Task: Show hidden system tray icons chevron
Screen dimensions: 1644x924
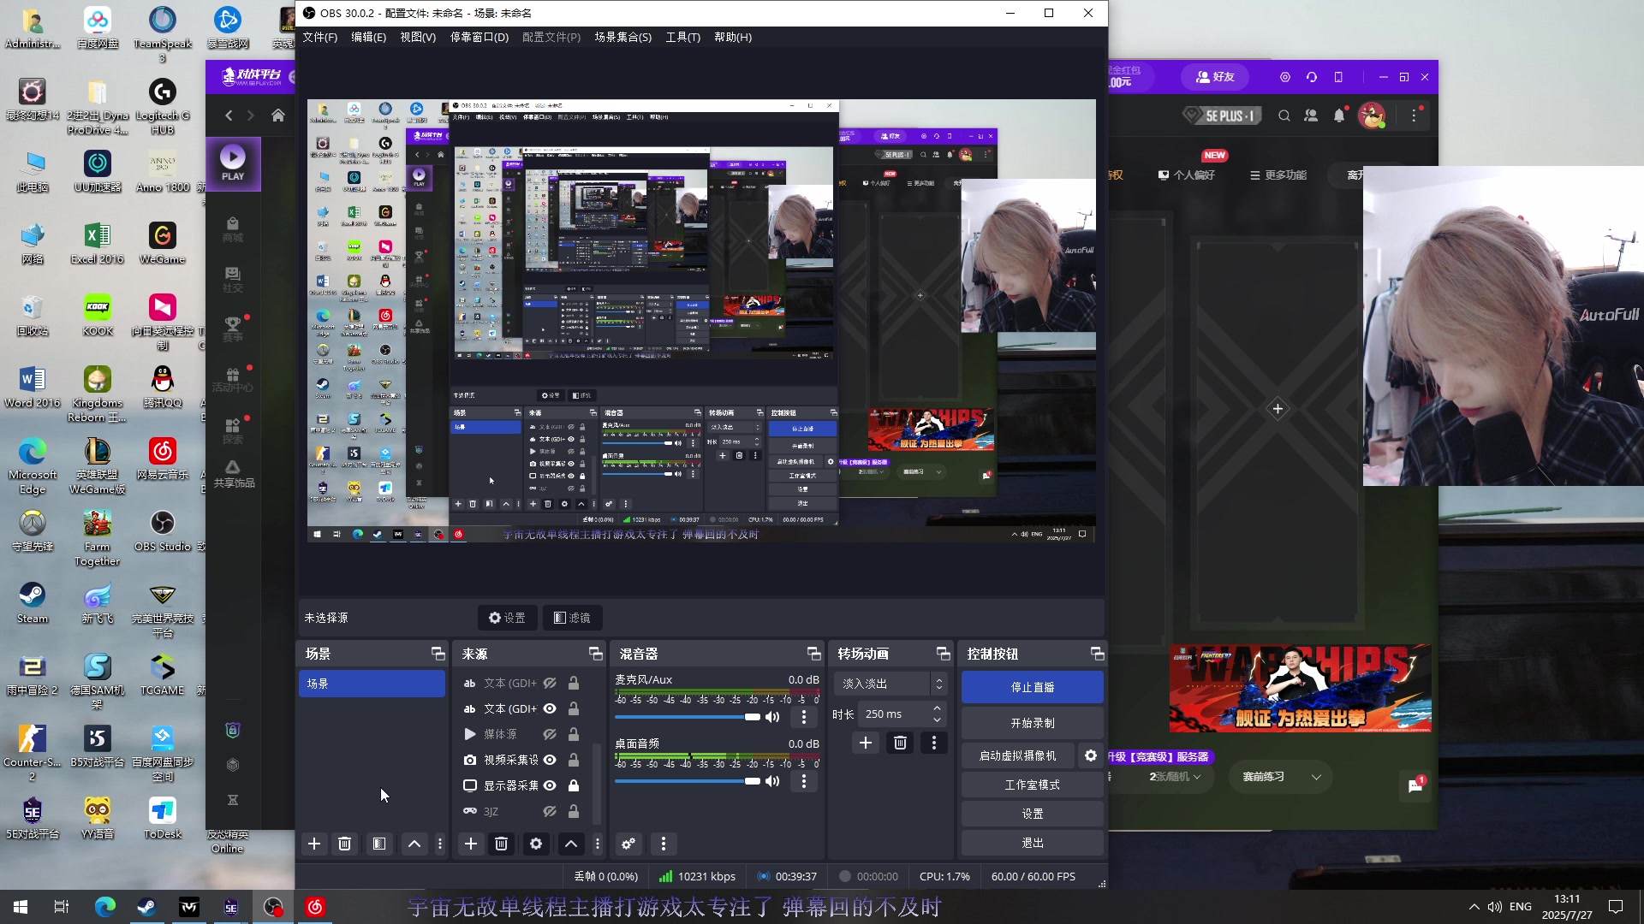Action: tap(1474, 907)
